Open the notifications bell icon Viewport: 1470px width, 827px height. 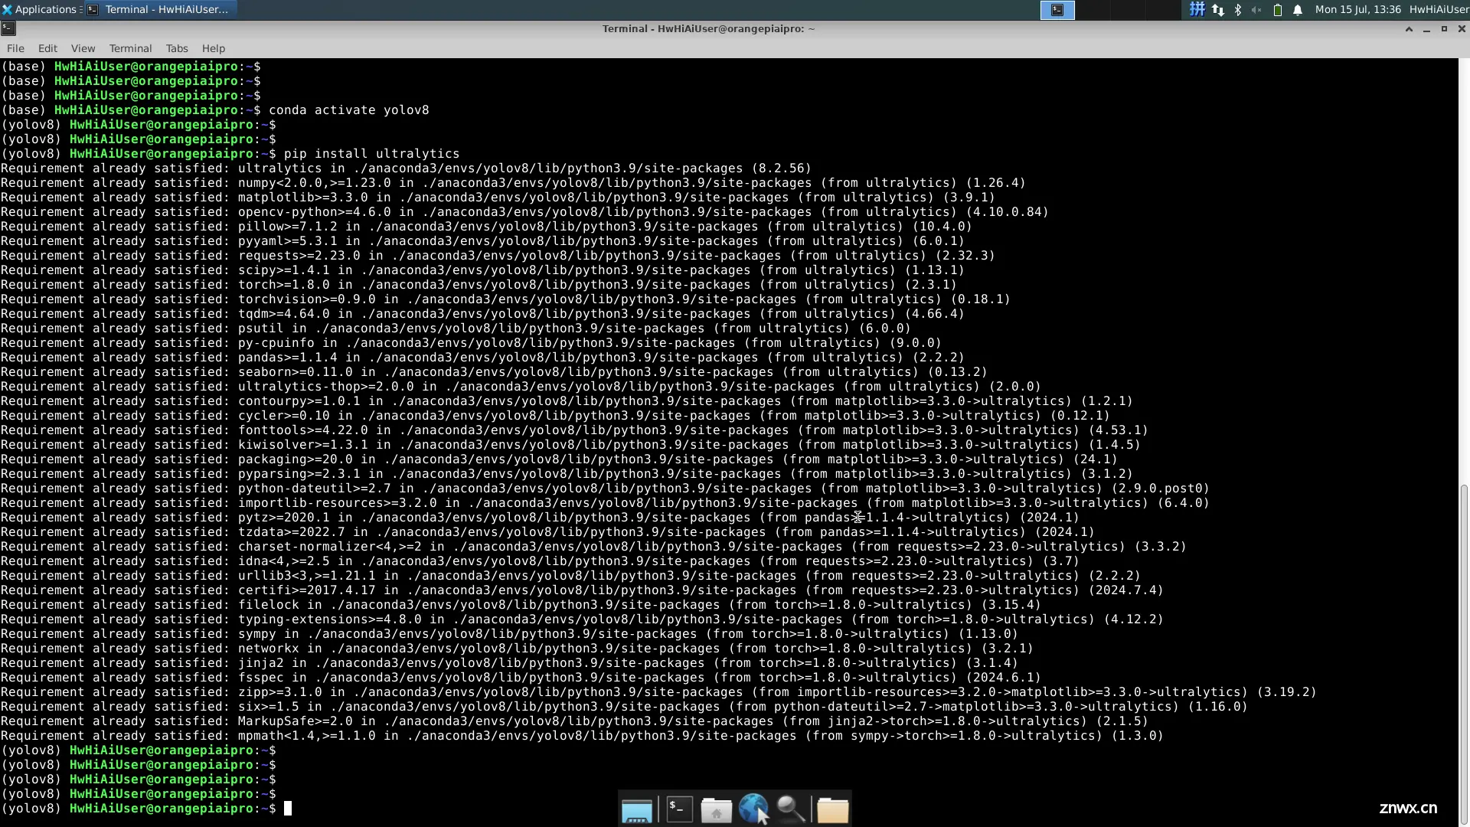coord(1298,9)
